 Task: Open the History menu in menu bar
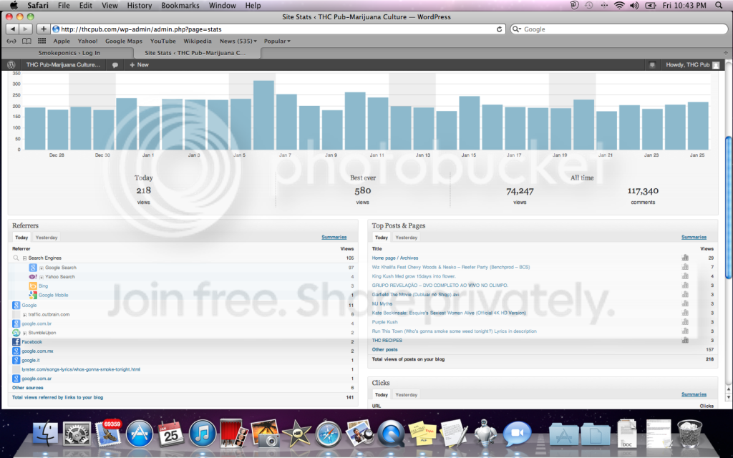[x=140, y=6]
